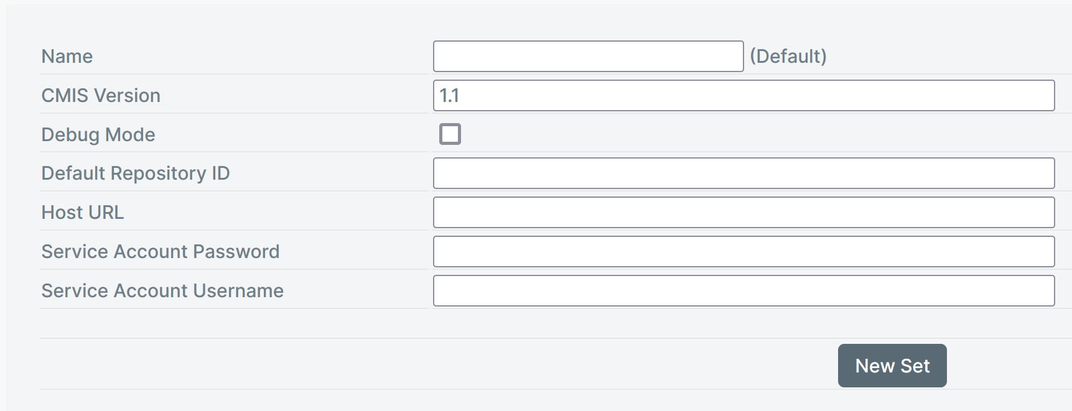This screenshot has height=411, width=1072.
Task: Click the Service Account Username field
Action: tap(743, 291)
